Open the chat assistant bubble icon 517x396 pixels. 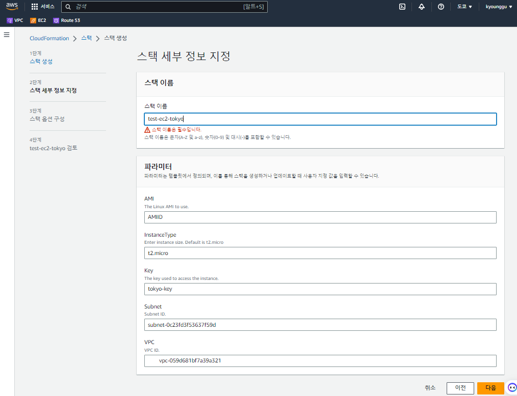click(512, 387)
